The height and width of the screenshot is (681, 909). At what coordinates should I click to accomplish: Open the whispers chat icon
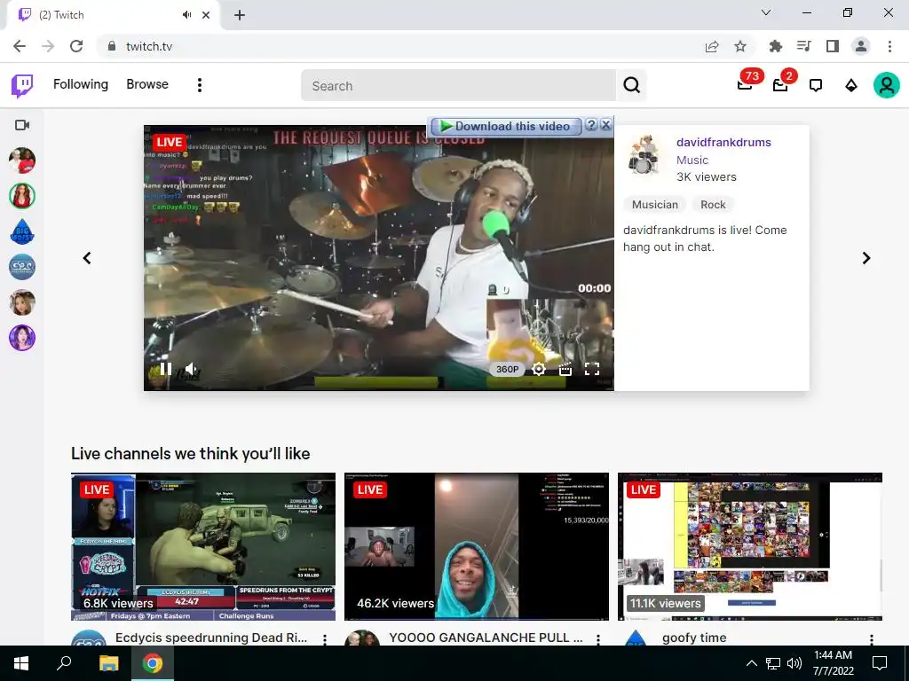(816, 86)
